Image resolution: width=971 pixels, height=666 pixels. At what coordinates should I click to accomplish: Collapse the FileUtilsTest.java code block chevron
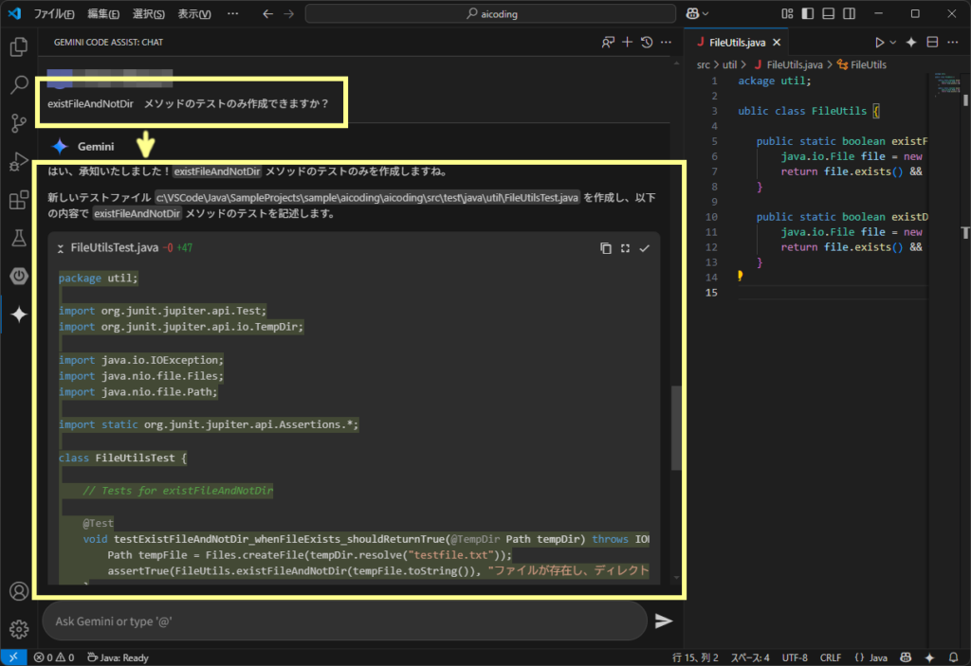(60, 248)
